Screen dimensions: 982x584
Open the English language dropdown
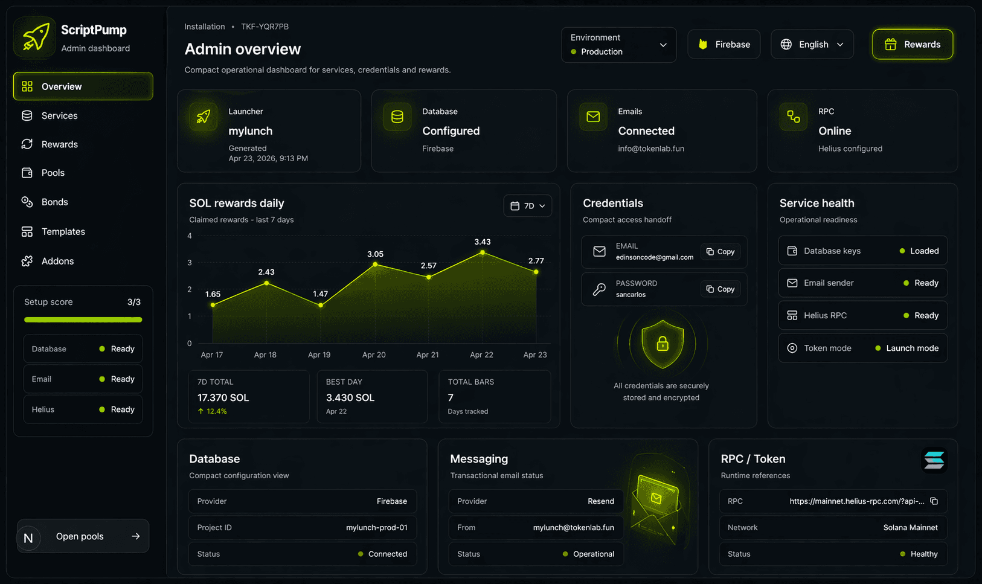pyautogui.click(x=812, y=45)
